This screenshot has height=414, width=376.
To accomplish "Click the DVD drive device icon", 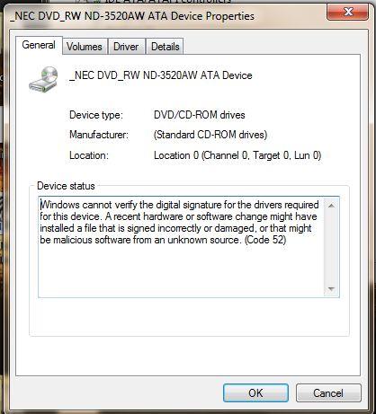I will coord(44,79).
